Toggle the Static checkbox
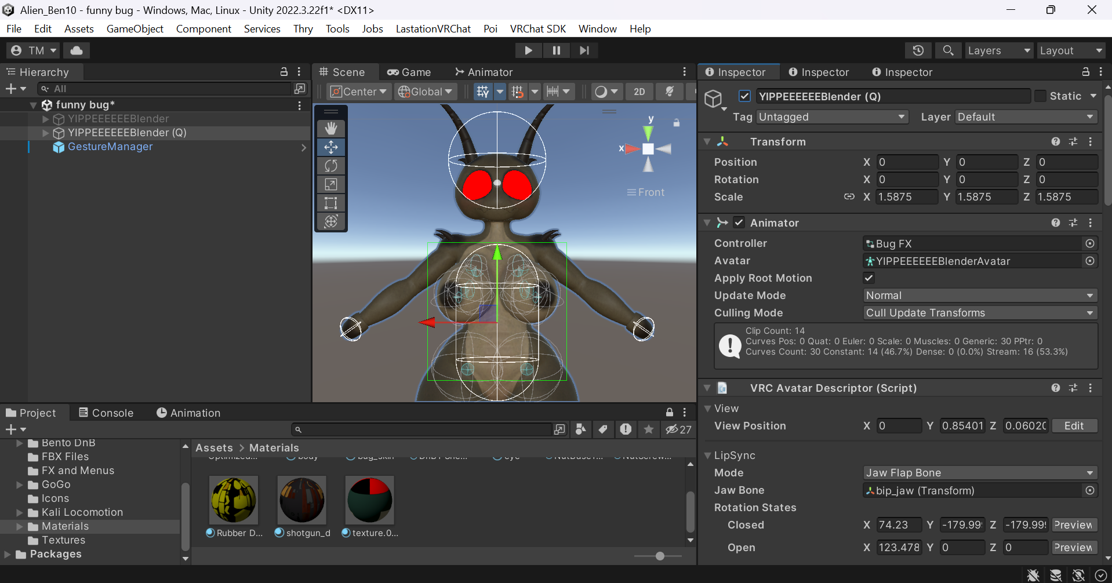1112x583 pixels. (1041, 96)
